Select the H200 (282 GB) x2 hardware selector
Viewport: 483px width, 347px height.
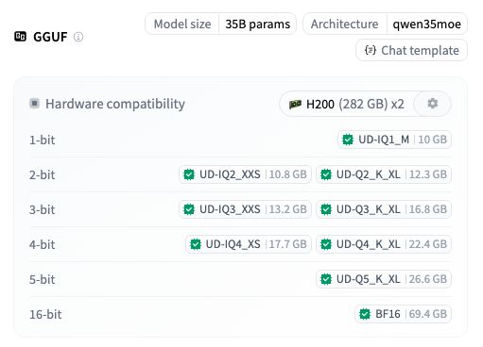coord(347,104)
